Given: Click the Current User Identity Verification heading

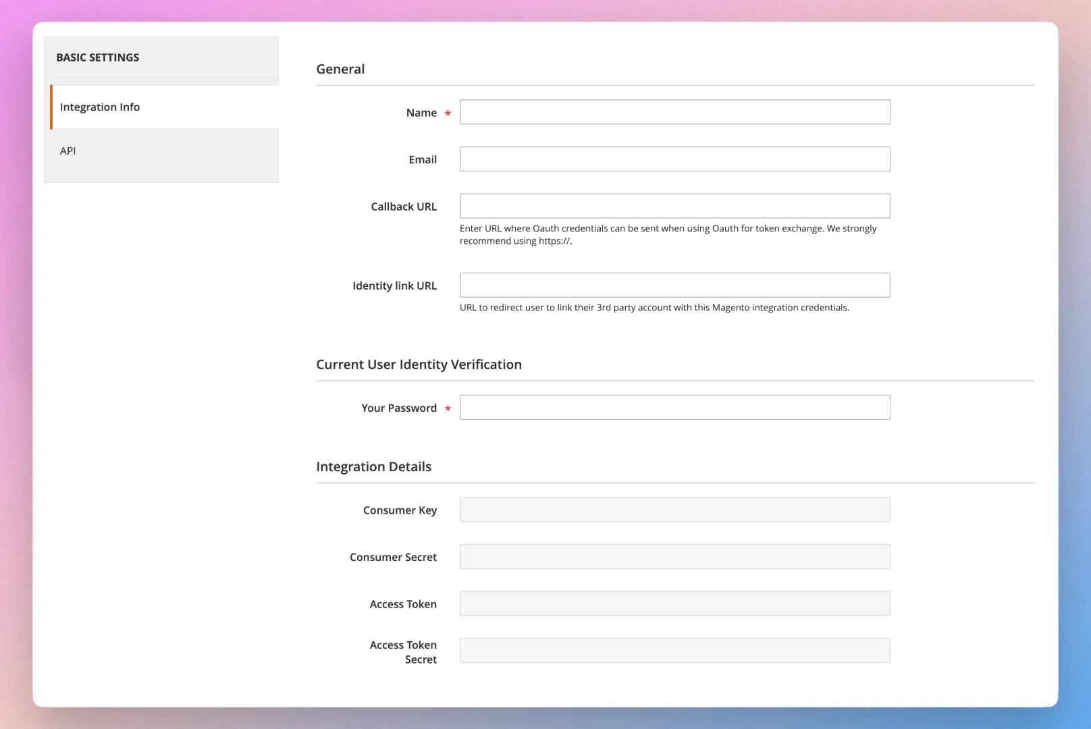Looking at the screenshot, I should click(419, 364).
